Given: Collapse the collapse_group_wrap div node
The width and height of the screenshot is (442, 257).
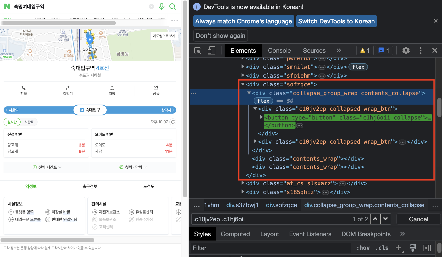Looking at the screenshot, I should [249, 93].
